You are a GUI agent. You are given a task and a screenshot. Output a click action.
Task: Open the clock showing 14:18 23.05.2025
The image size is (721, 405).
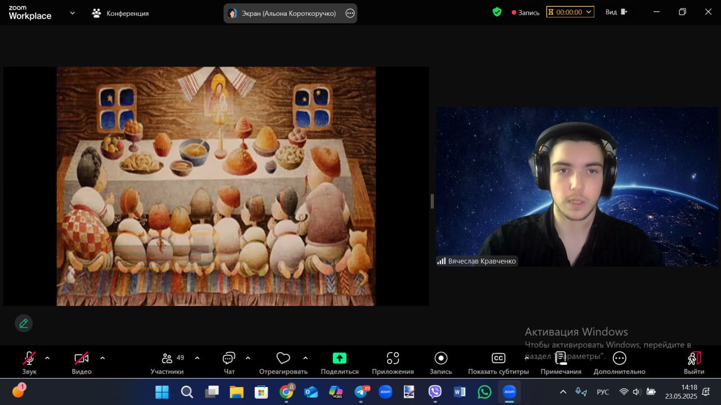(682, 392)
